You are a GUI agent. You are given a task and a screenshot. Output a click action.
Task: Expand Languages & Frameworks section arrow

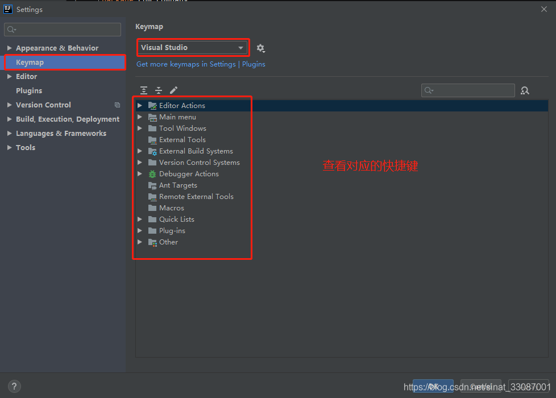(10, 133)
